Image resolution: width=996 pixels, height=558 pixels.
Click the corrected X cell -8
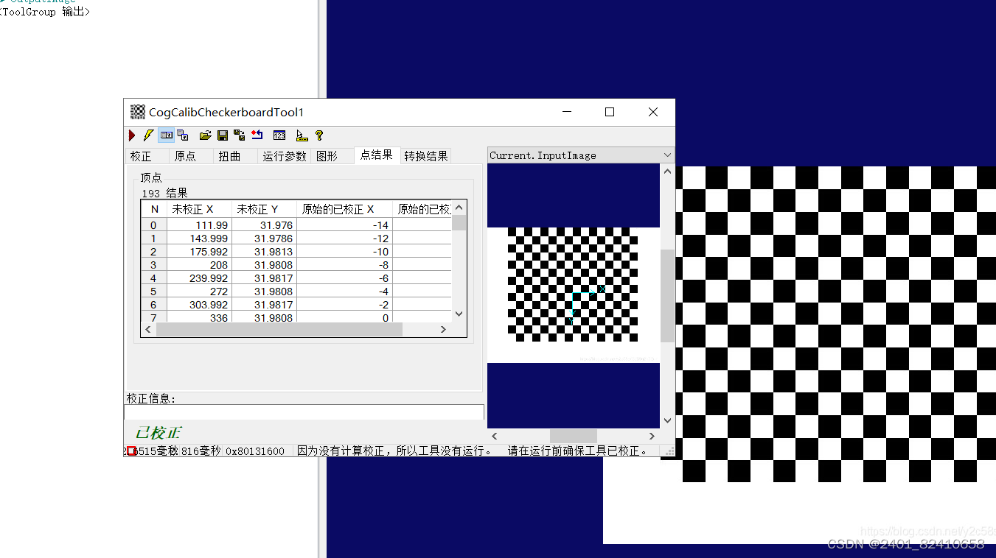pos(344,265)
